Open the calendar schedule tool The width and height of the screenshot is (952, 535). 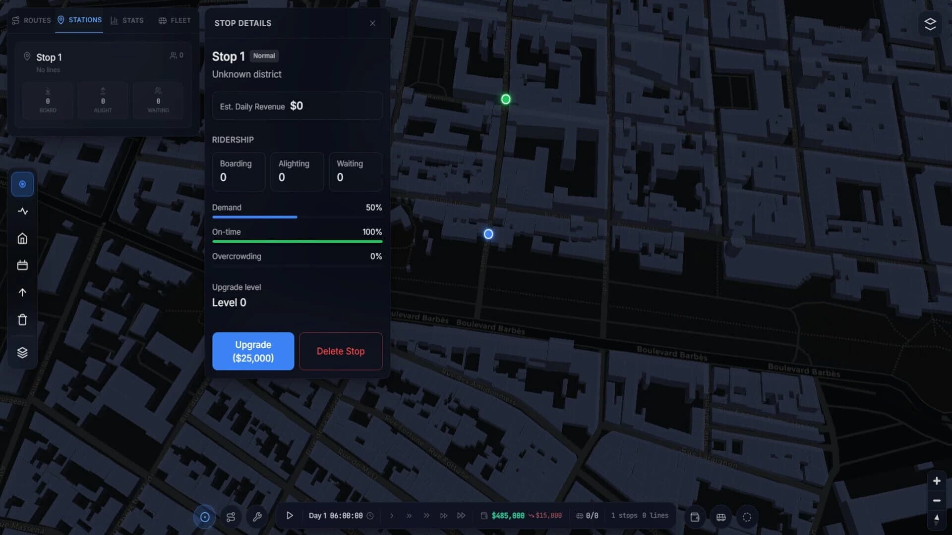[x=22, y=265]
